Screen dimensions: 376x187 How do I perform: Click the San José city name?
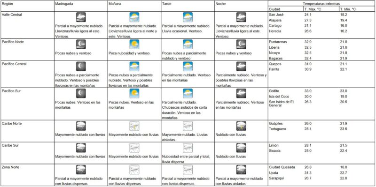point(276,15)
